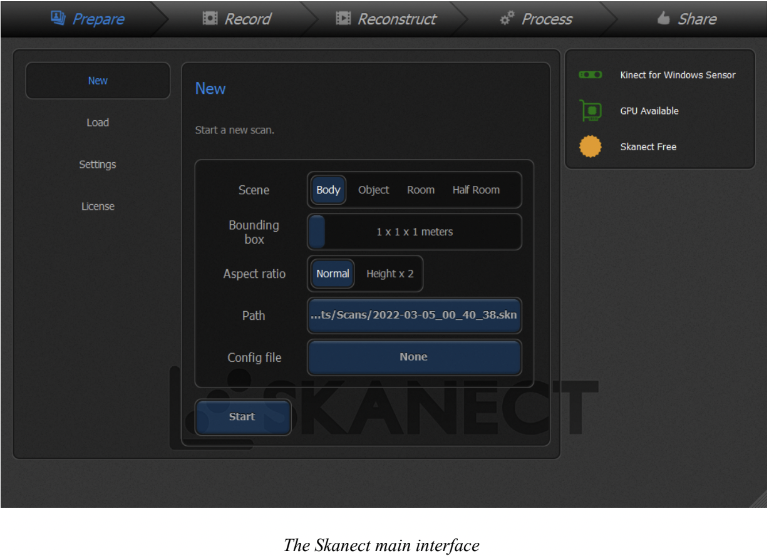The height and width of the screenshot is (556, 774).
Task: Open the Share stage tab
Action: point(686,19)
